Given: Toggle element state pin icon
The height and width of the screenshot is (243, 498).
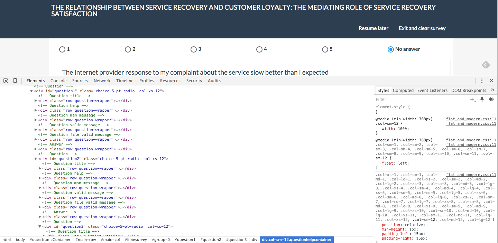Looking at the screenshot, I should point(482,100).
